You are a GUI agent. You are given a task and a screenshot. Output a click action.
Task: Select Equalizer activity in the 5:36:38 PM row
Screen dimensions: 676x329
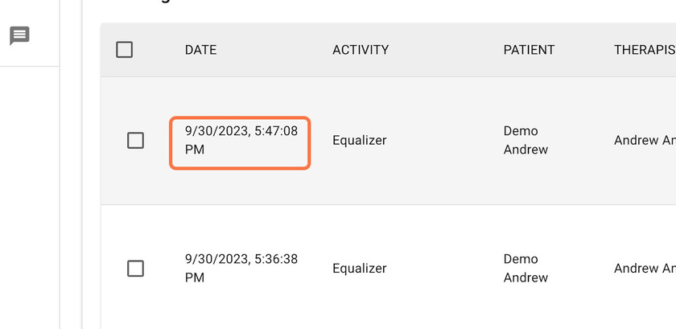pos(360,268)
